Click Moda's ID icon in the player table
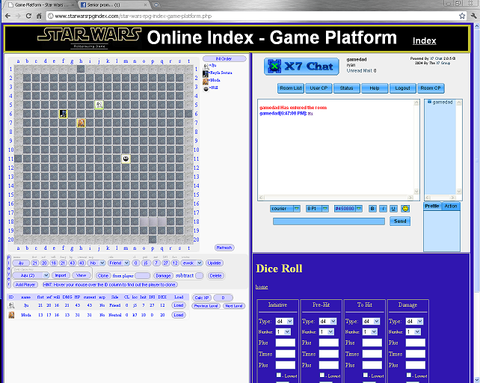The width and height of the screenshot is (480, 383). [x=11, y=315]
